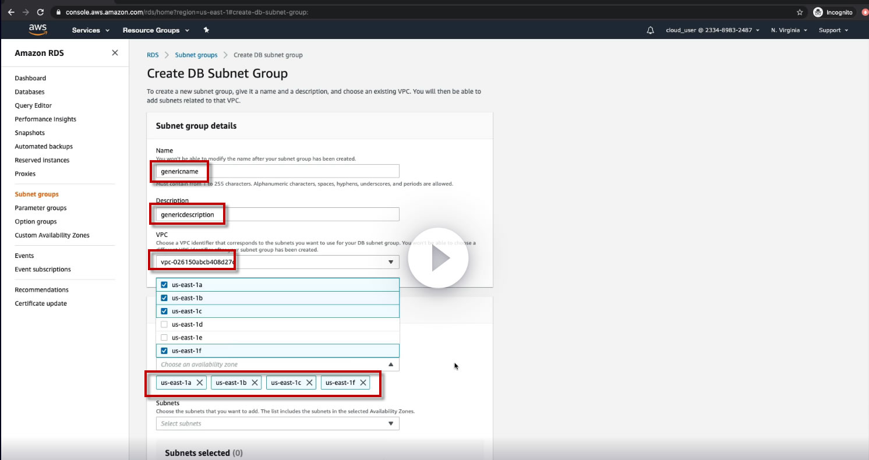Bookmark this page with star icon
Image resolution: width=869 pixels, height=460 pixels.
[800, 12]
